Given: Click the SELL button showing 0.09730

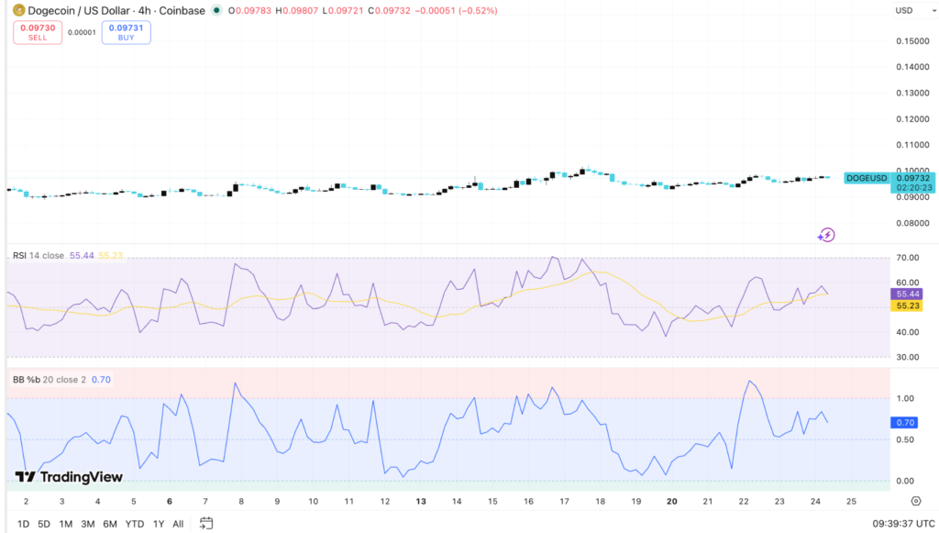Looking at the screenshot, I should pos(37,32).
